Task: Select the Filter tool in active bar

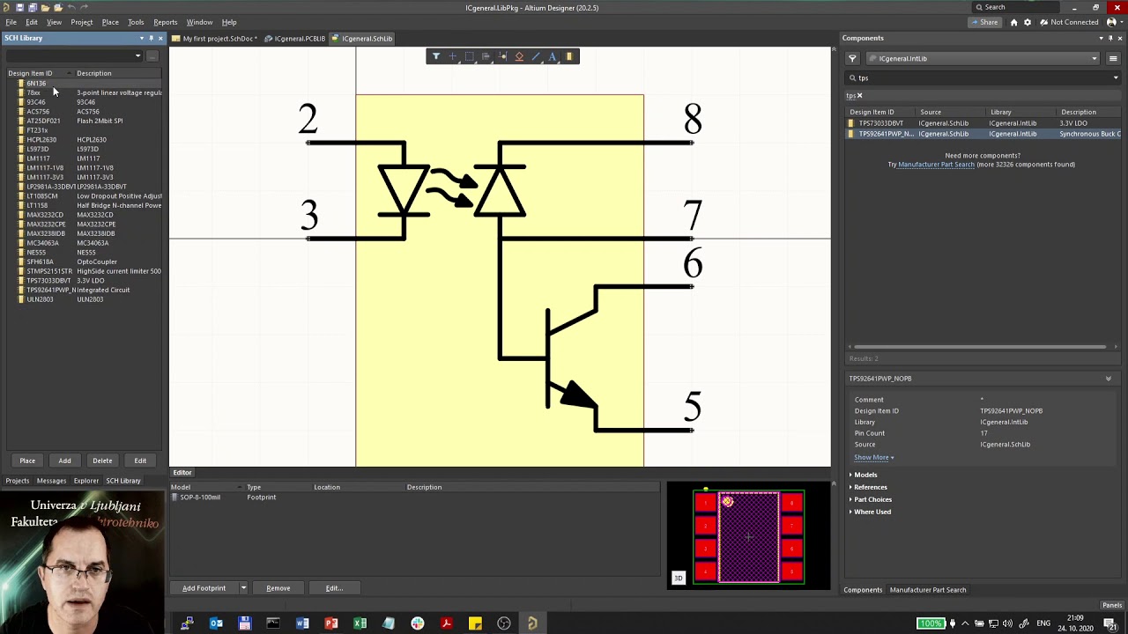Action: (435, 56)
